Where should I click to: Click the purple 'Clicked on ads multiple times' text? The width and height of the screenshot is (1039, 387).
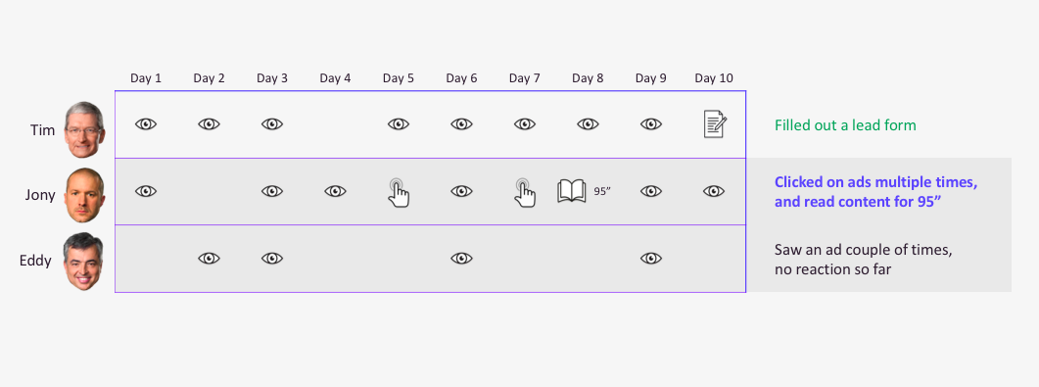pyautogui.click(x=876, y=182)
